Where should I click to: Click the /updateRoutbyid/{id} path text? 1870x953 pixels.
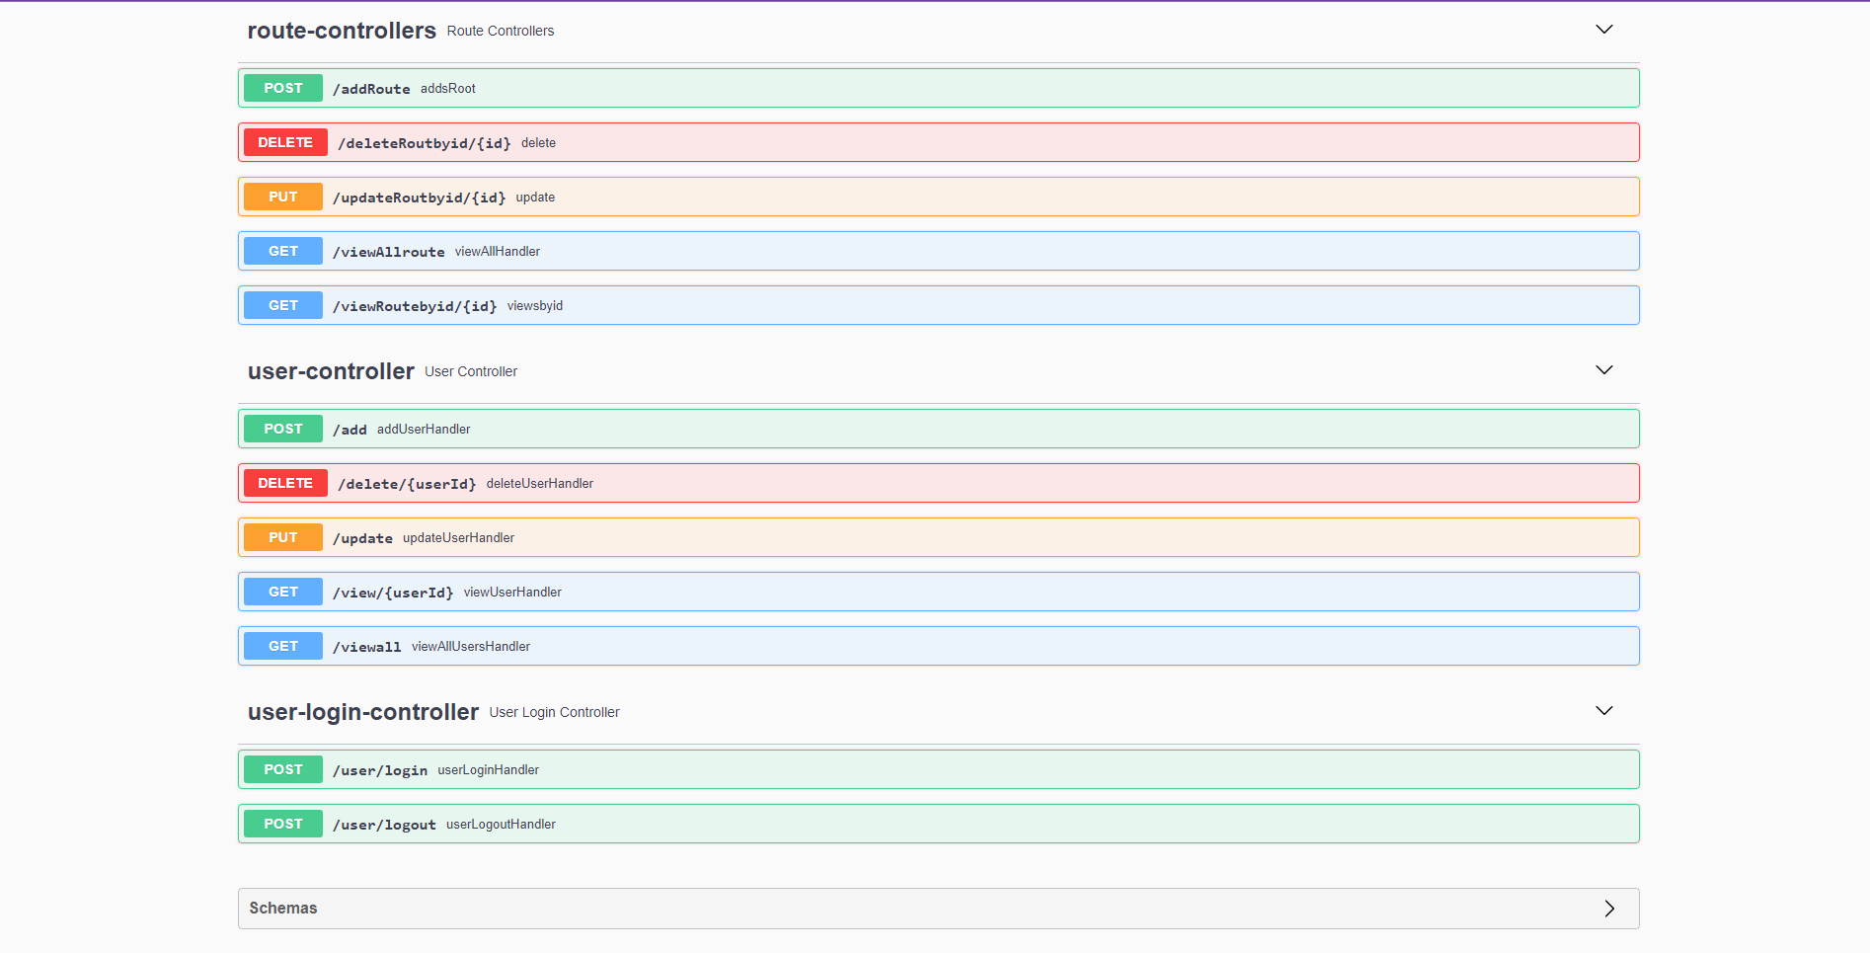click(x=420, y=198)
